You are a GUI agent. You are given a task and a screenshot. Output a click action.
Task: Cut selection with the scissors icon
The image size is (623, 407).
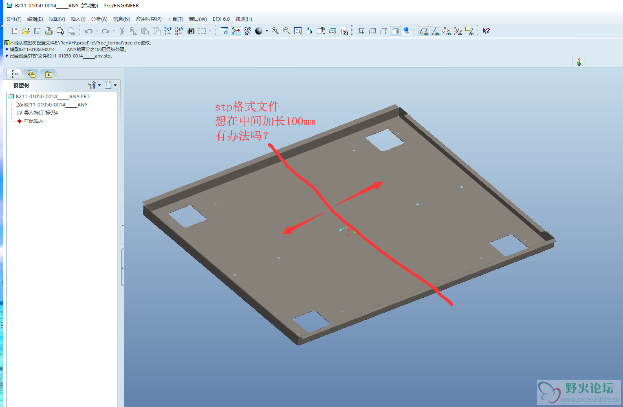click(122, 31)
